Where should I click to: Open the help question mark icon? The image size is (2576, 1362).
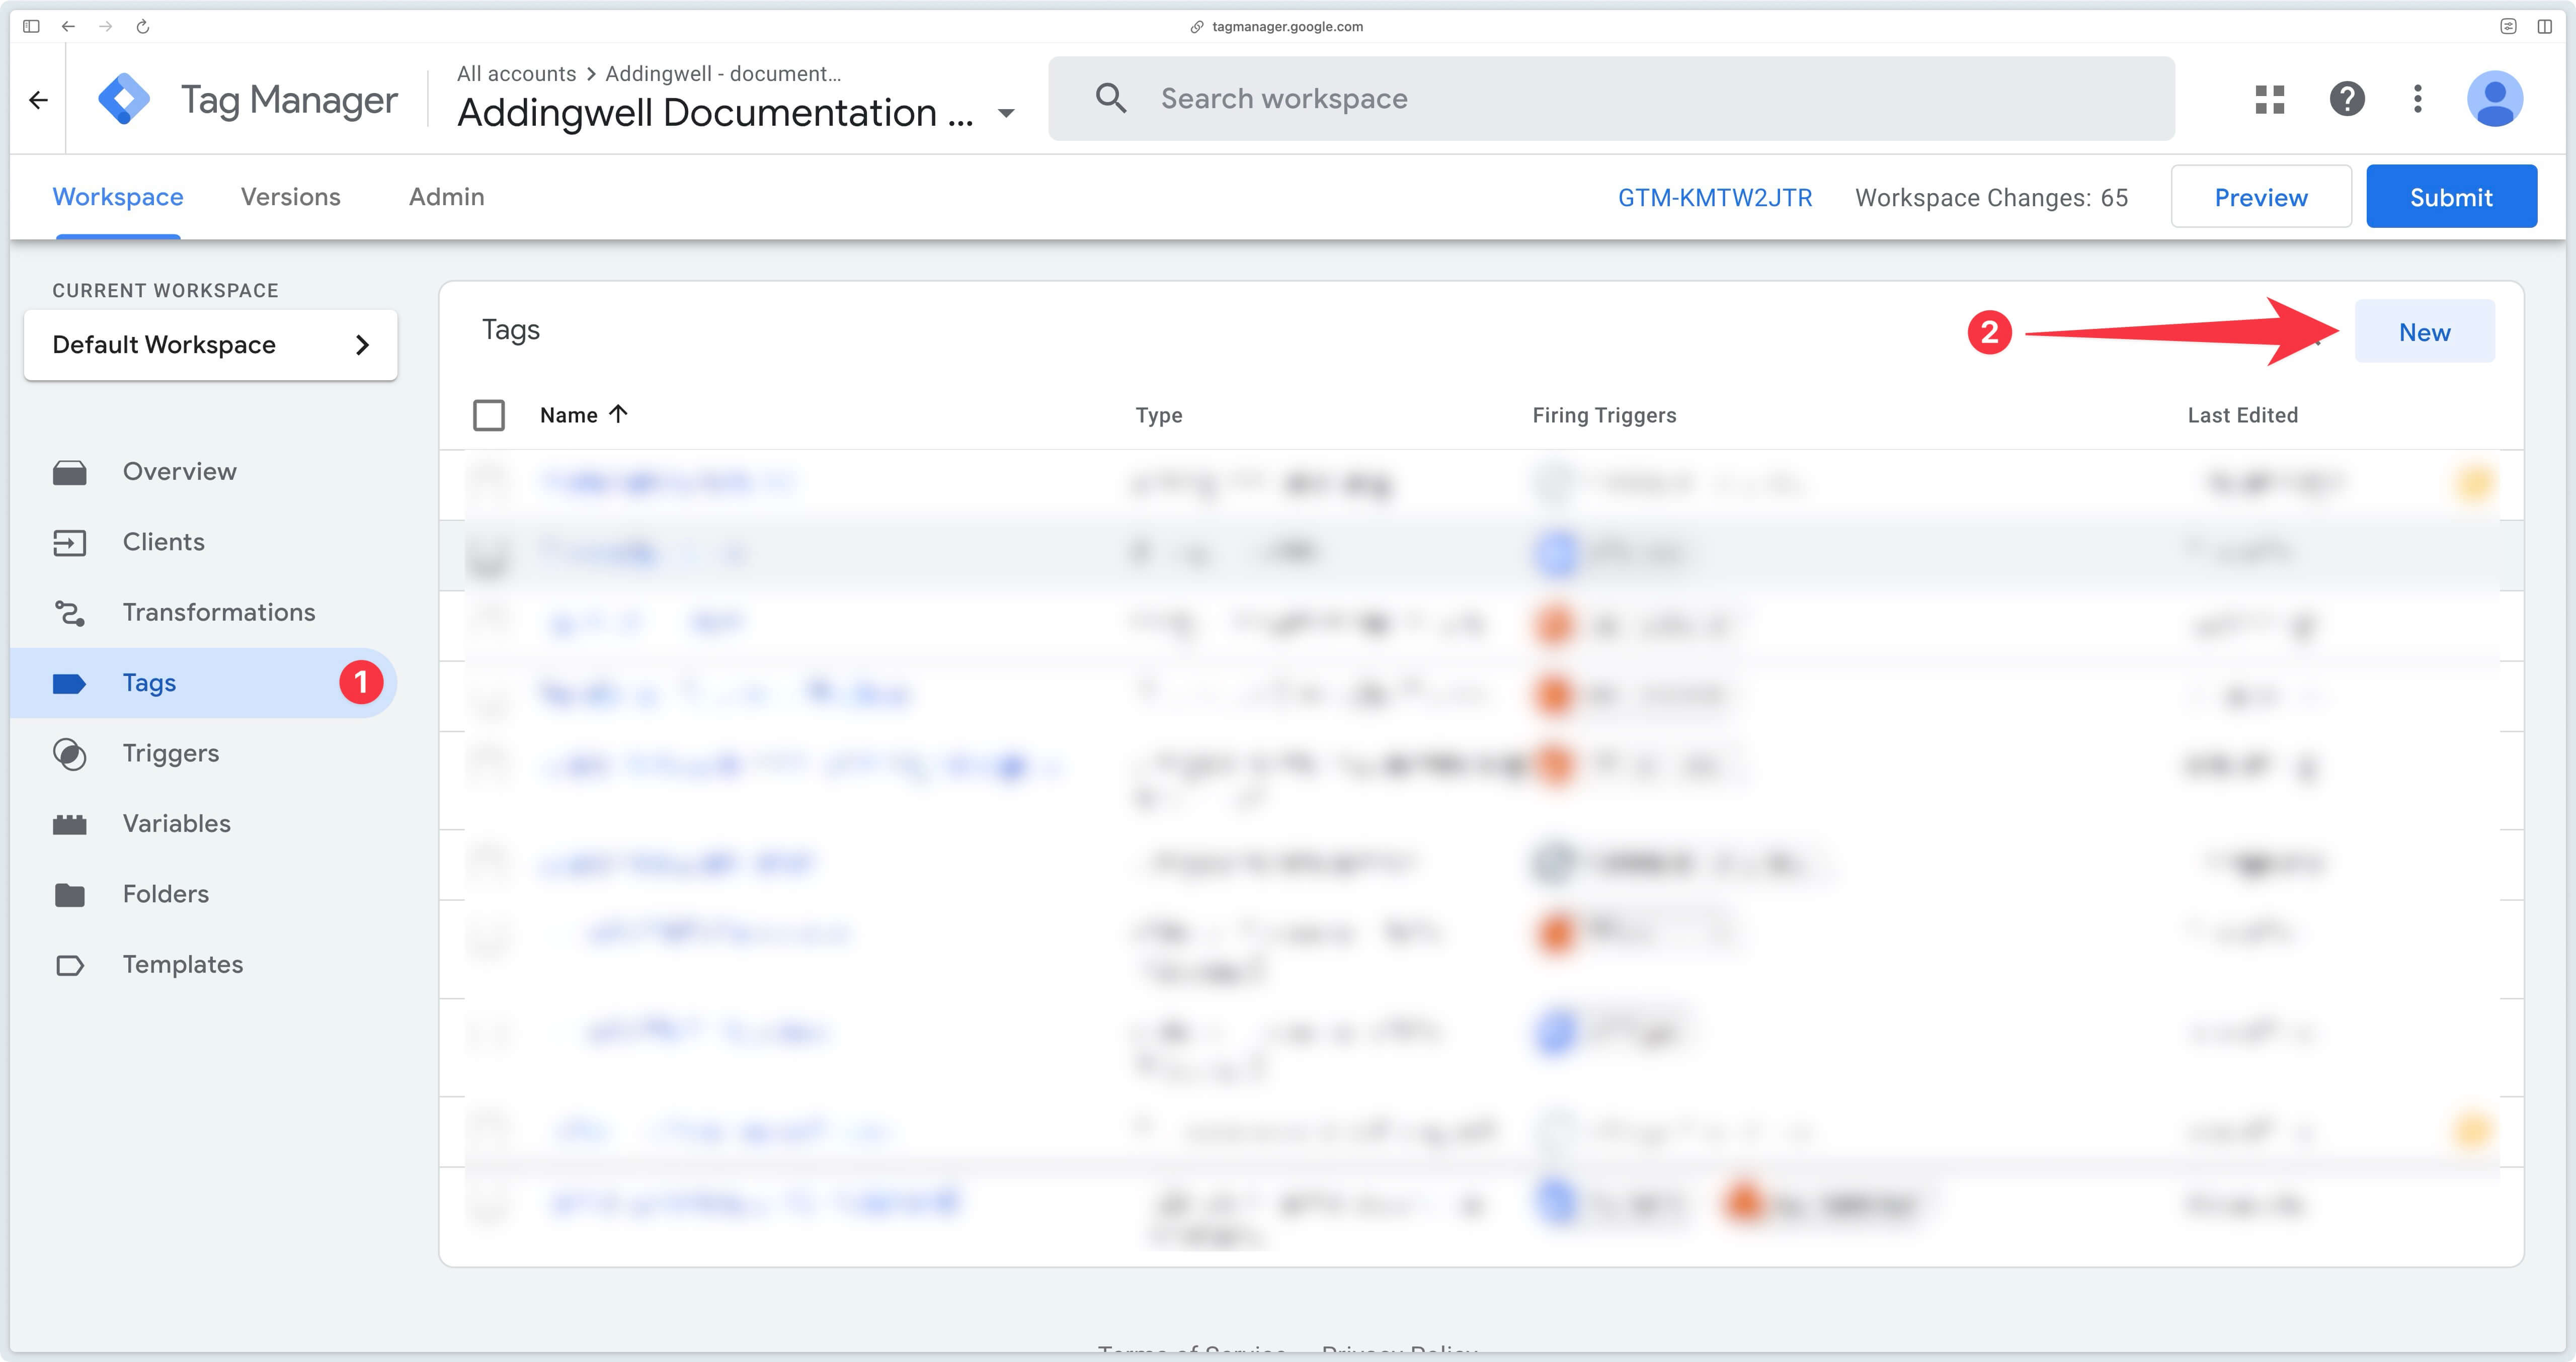coord(2346,99)
